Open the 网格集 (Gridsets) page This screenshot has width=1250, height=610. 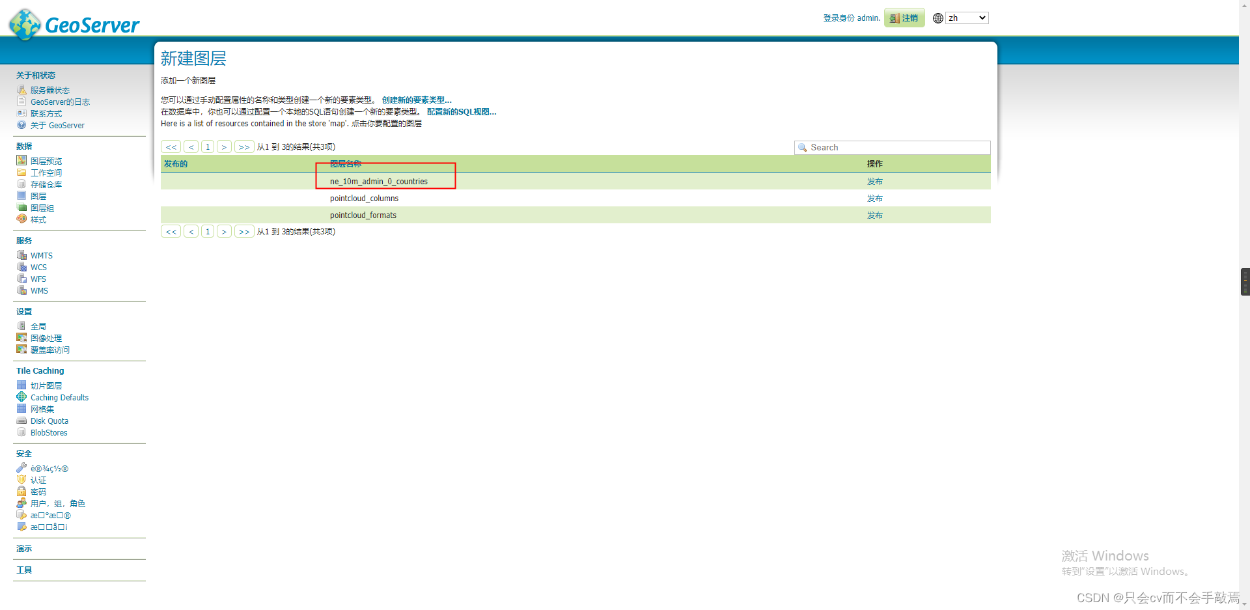point(42,409)
